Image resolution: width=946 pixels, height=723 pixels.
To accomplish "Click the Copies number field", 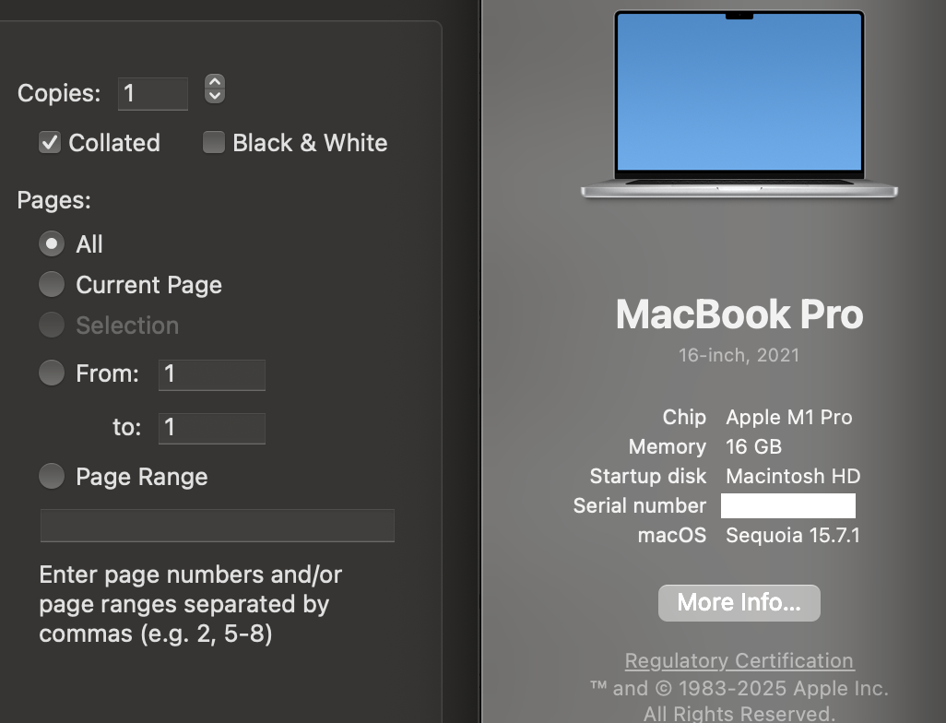I will pyautogui.click(x=153, y=93).
